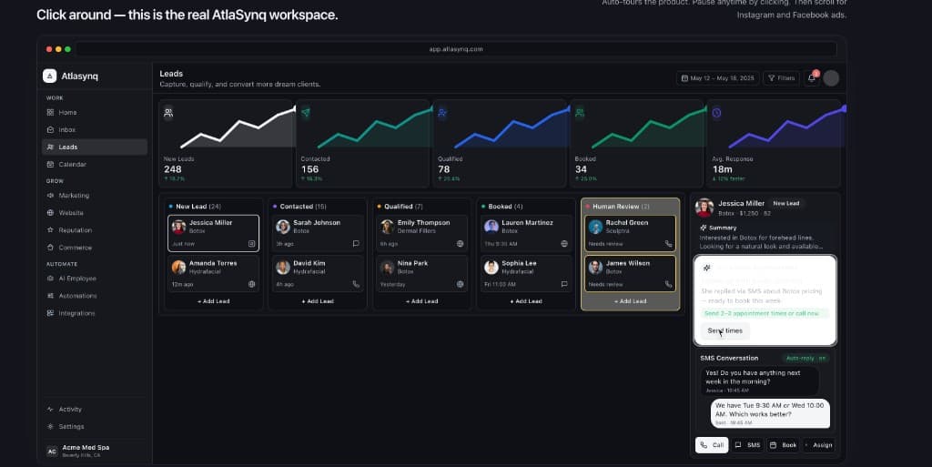
Task: Open Marketing under Grow
Action: (95, 195)
